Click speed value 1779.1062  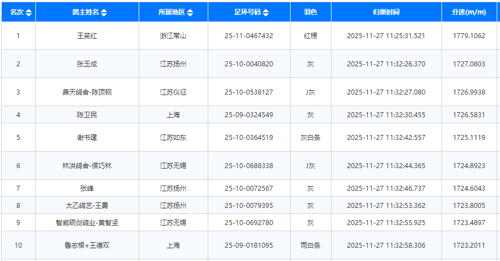(469, 36)
